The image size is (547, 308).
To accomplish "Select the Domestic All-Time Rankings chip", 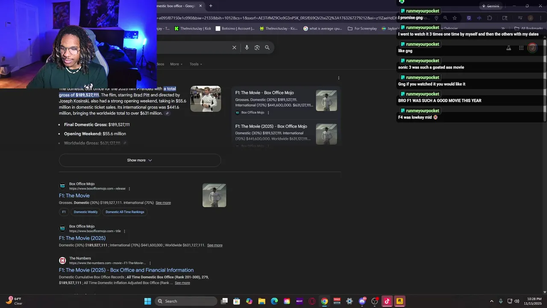I will click(125, 212).
